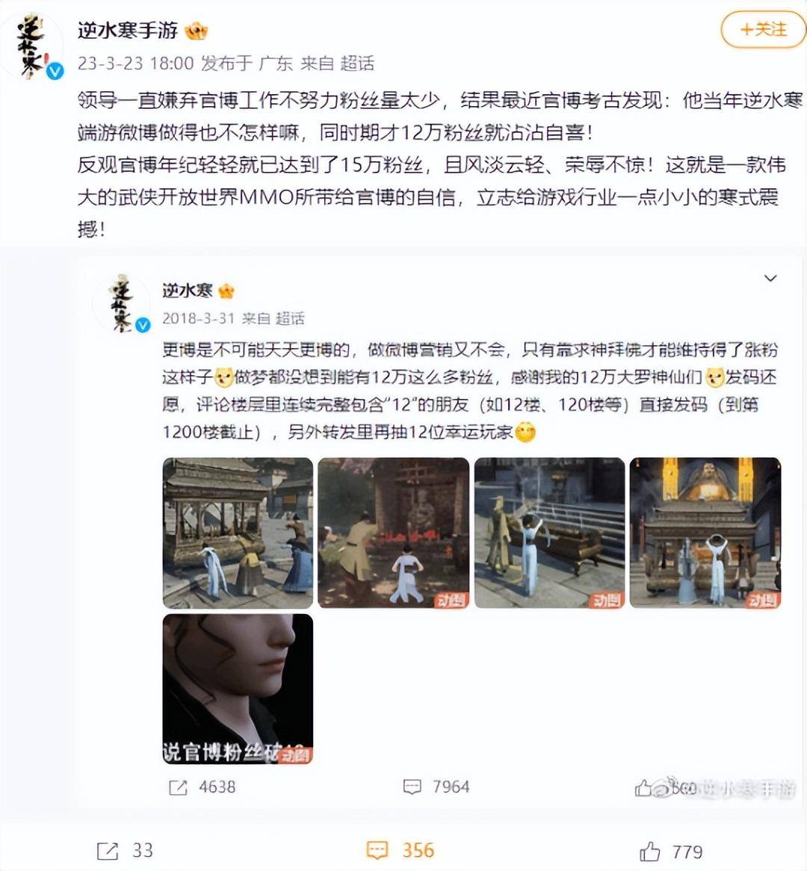View the first incense burner image thumbnail
This screenshot has width=807, height=871.
(238, 533)
